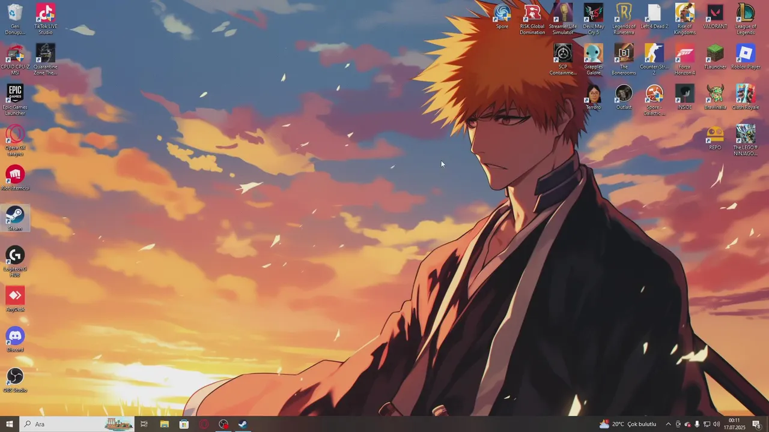
Task: Open the clock showing 00:11 17.07.2025
Action: pos(734,424)
